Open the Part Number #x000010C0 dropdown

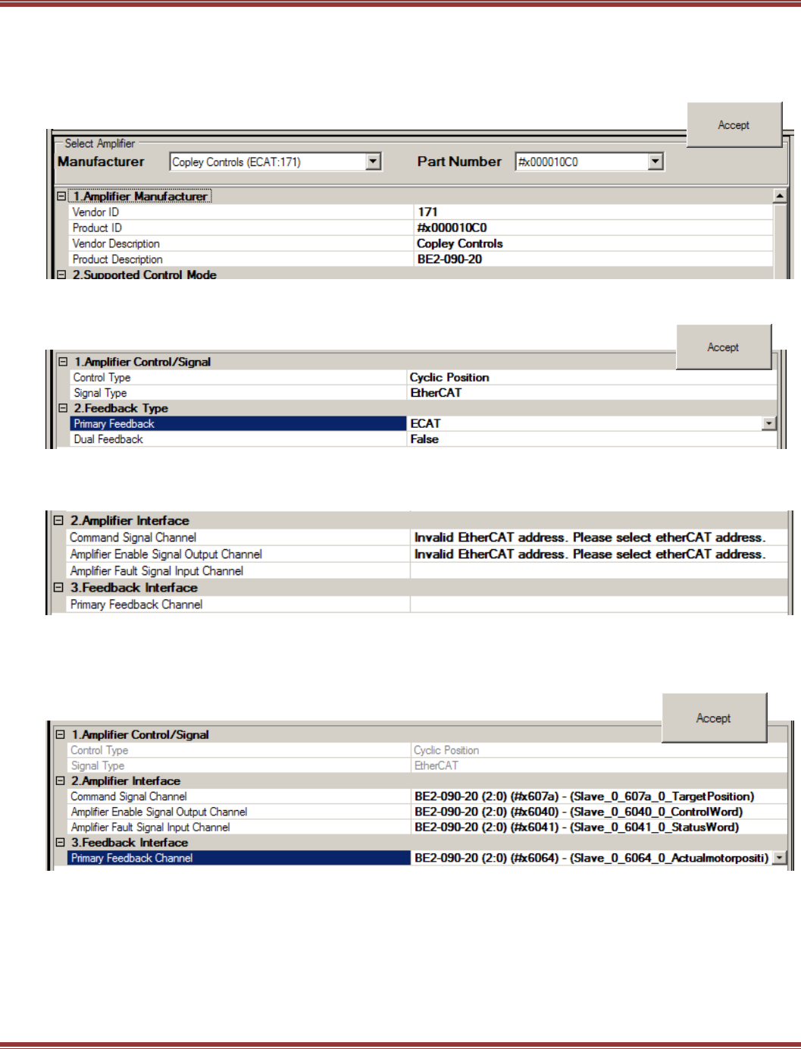(656, 162)
